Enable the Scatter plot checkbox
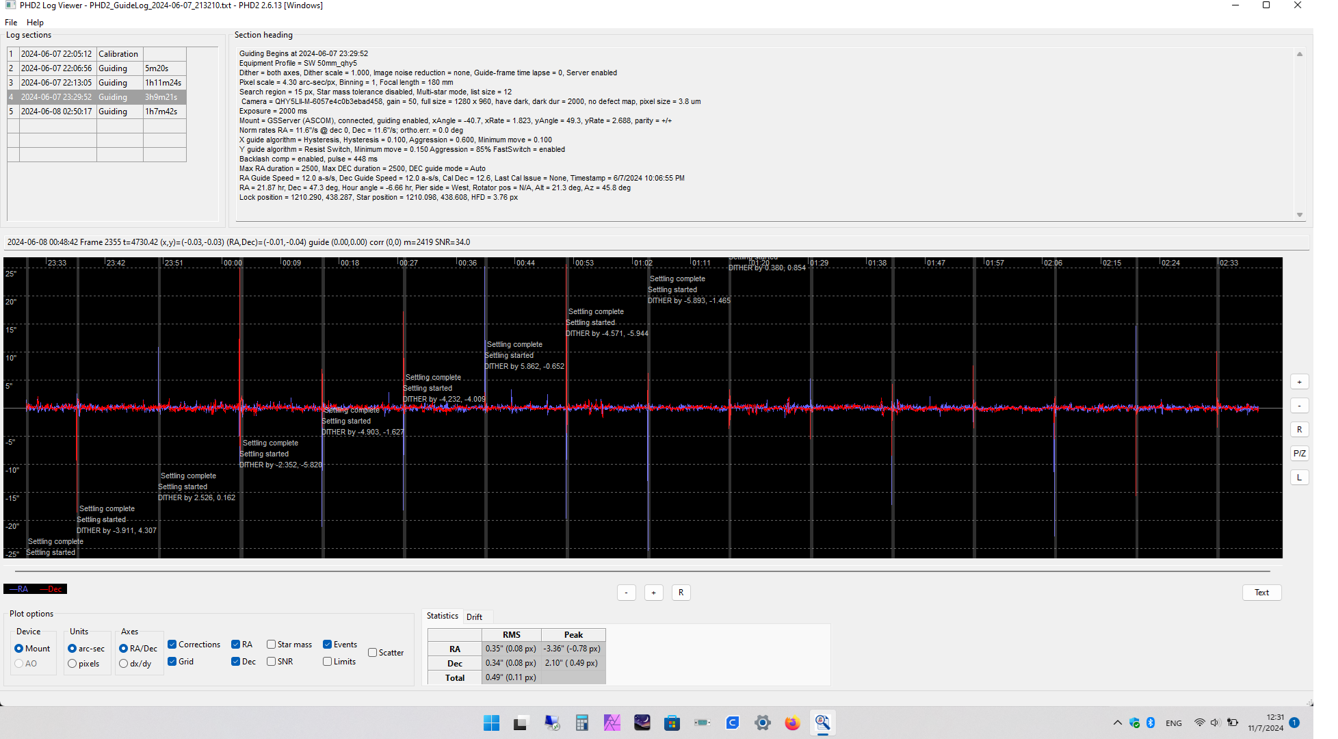 373,653
